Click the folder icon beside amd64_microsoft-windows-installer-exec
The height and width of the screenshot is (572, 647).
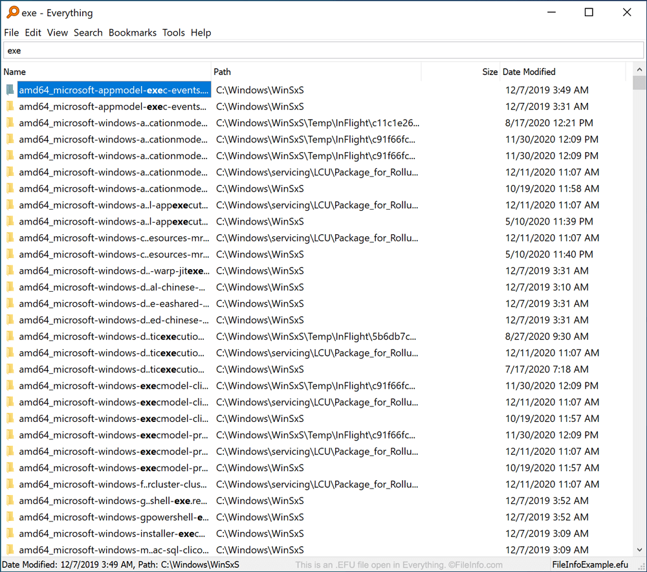[9, 533]
